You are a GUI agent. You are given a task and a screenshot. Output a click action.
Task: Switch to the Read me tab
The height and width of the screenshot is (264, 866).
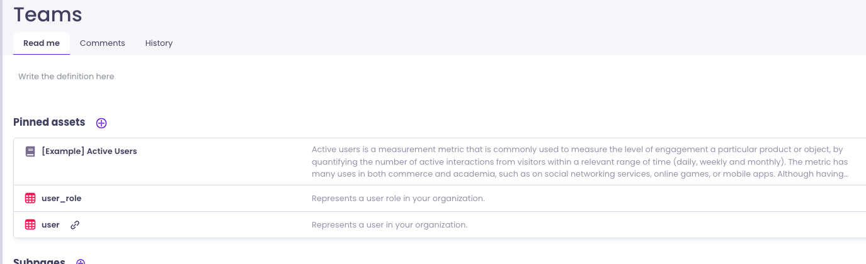(x=42, y=43)
